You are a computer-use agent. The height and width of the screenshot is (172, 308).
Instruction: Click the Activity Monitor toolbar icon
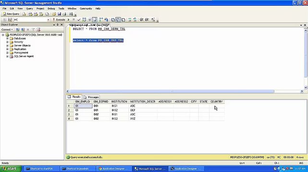(71, 14)
